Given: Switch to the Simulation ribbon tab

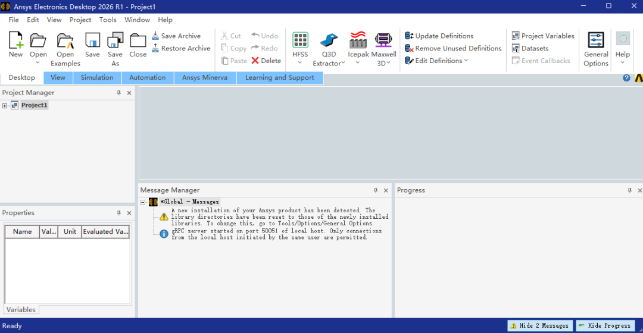Looking at the screenshot, I should point(97,77).
